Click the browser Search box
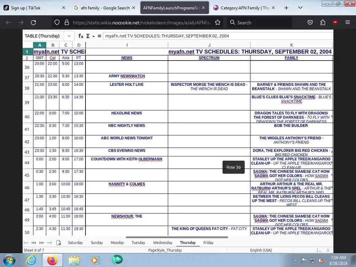The width and height of the screenshot is (356, 267). pos(259,23)
